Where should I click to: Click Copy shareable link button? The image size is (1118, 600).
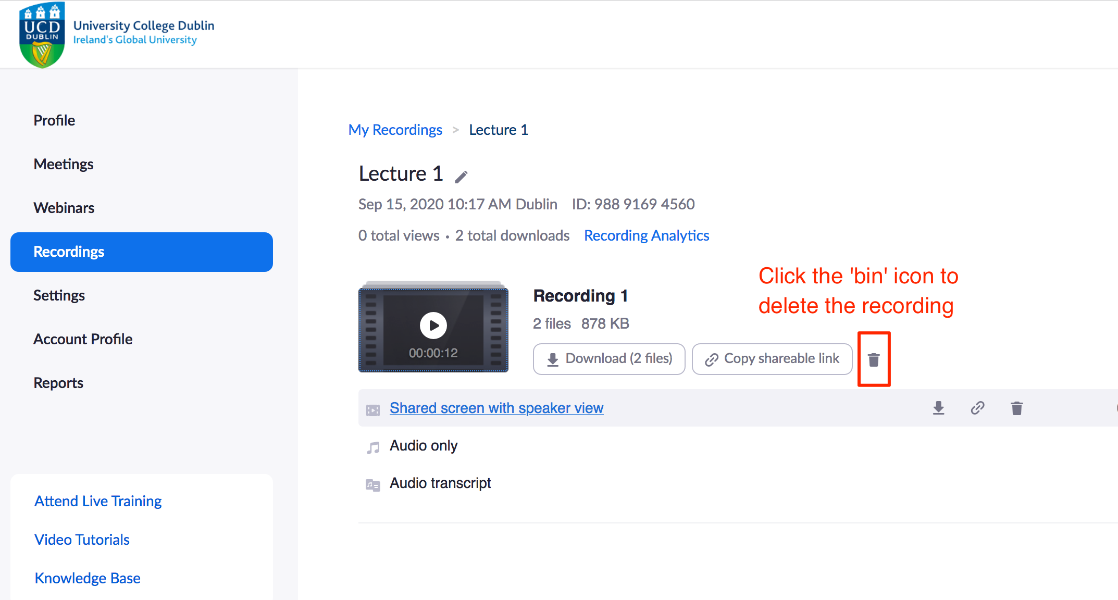click(x=772, y=359)
